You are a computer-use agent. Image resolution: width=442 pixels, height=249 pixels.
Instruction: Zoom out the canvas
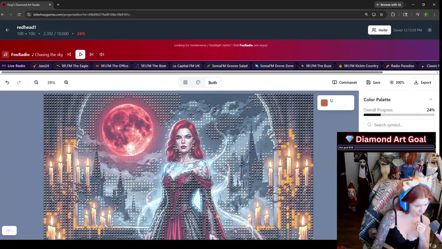point(36,82)
